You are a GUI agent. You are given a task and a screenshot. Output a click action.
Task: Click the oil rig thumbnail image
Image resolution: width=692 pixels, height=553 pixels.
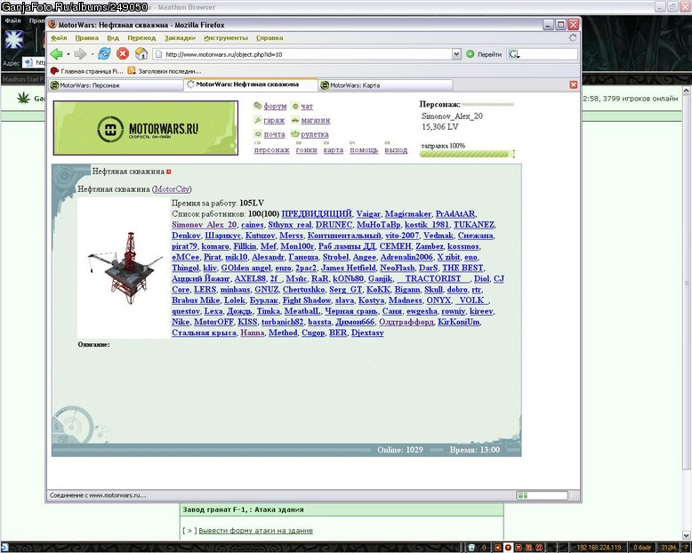pos(124,268)
